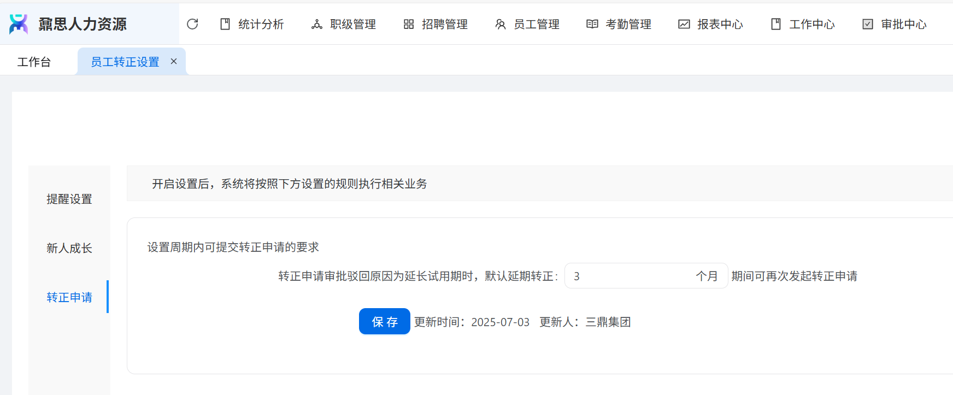Click the 统计分析 document icon
Screen dimensions: 953x395
(225, 24)
